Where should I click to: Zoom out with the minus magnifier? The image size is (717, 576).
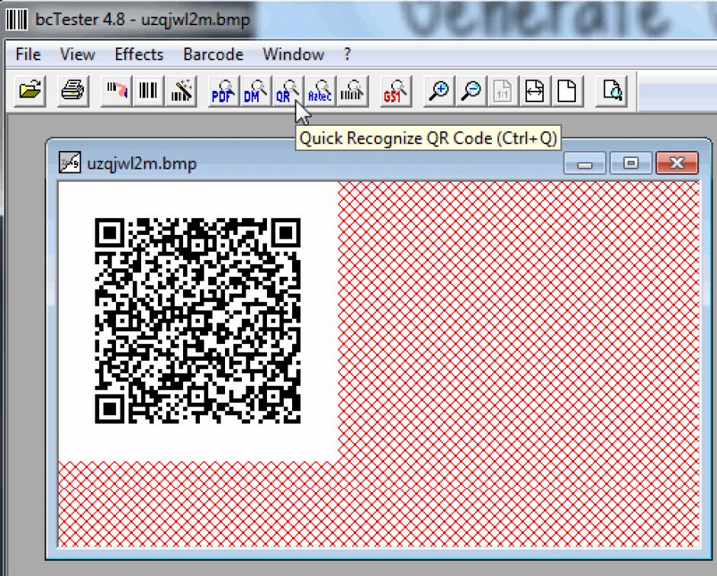click(471, 91)
